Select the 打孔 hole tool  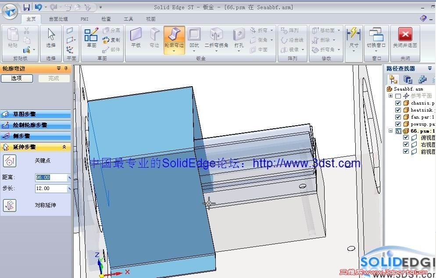coord(239,40)
